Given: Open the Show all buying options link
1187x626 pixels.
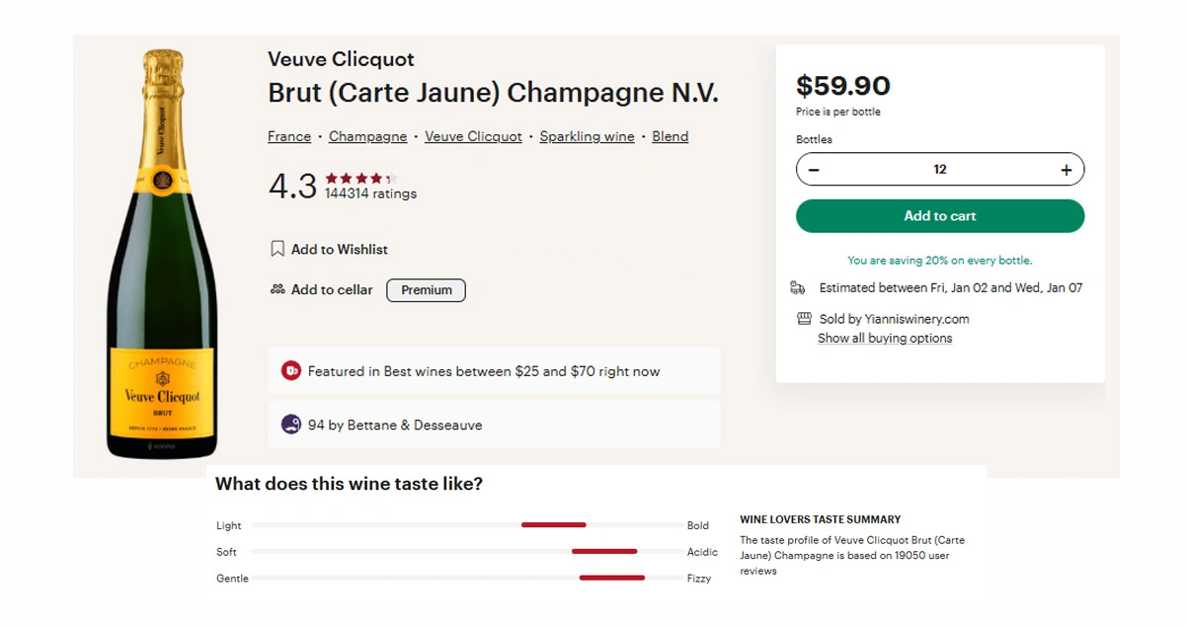Looking at the screenshot, I should 885,338.
